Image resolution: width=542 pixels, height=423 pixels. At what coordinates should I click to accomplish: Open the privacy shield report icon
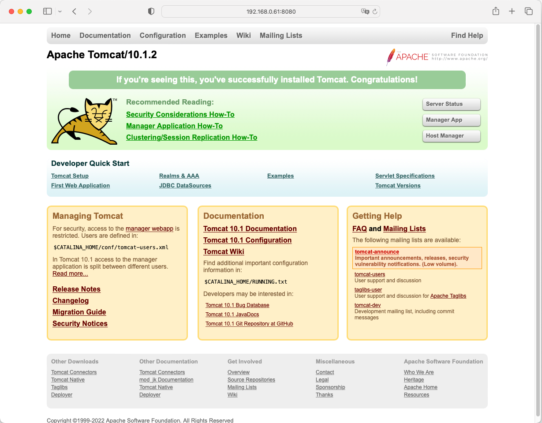tap(151, 11)
